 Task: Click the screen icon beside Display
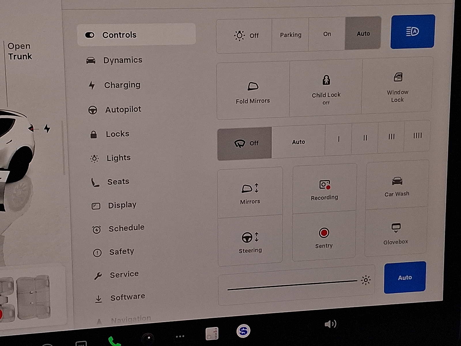(x=96, y=206)
